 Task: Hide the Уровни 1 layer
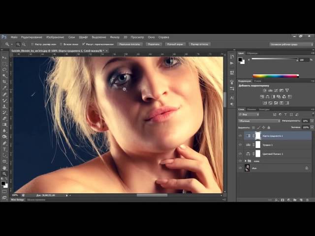240,145
